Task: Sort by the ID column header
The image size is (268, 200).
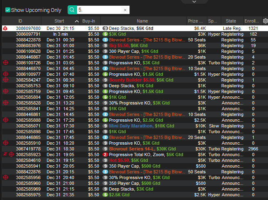Action: (x=20, y=21)
